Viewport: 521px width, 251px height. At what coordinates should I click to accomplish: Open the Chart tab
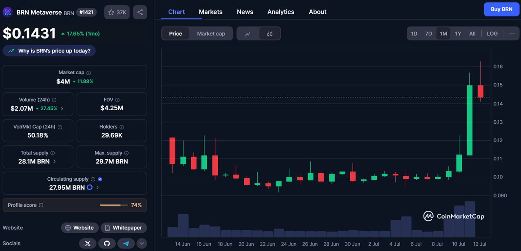[176, 12]
